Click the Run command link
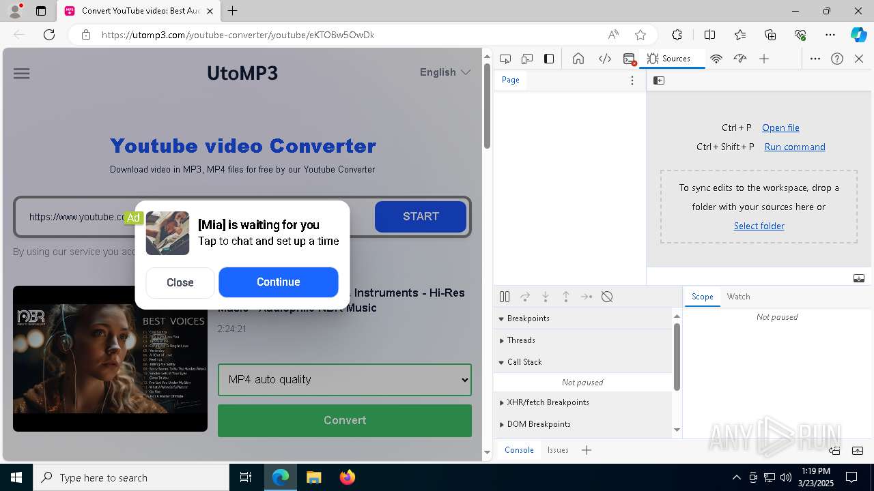This screenshot has width=874, height=491. (795, 147)
